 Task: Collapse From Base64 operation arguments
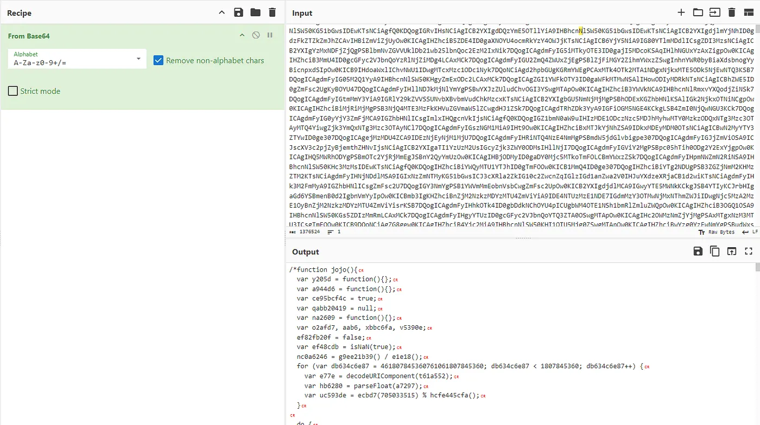tap(242, 35)
